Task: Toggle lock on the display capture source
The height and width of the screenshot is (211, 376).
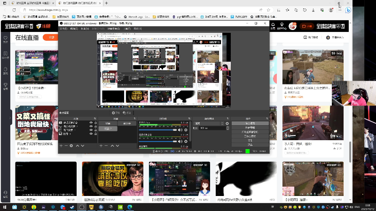Action: point(95,126)
